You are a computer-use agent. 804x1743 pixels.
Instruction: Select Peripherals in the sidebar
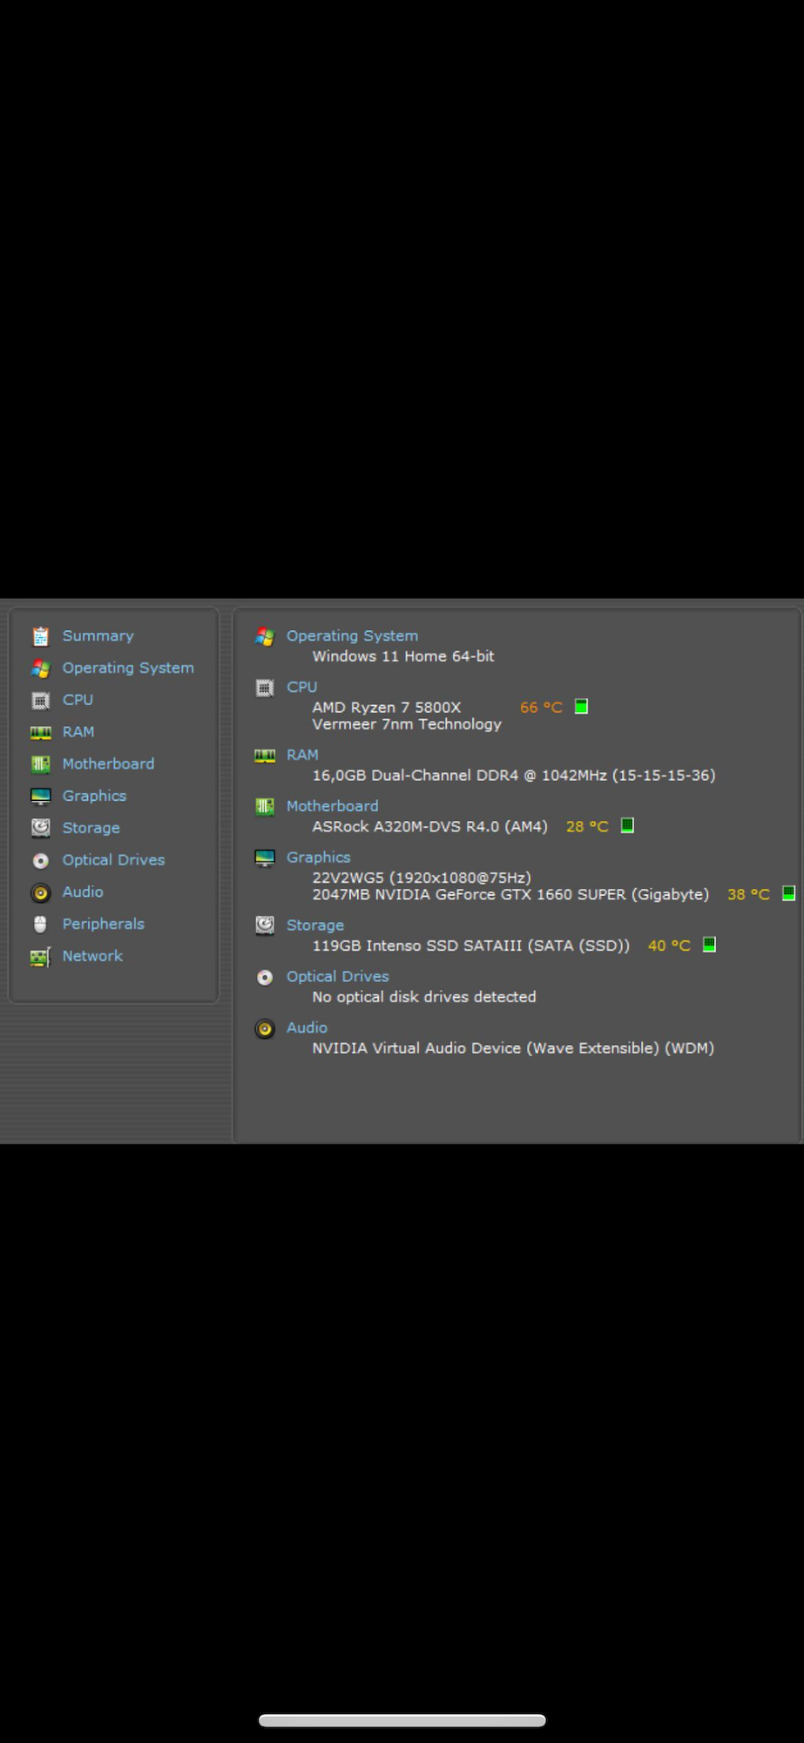pyautogui.click(x=104, y=924)
